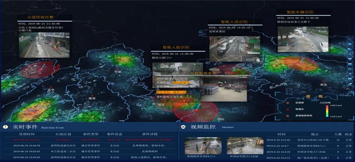Select the 南湾 red map marker

pyautogui.click(x=92, y=95)
